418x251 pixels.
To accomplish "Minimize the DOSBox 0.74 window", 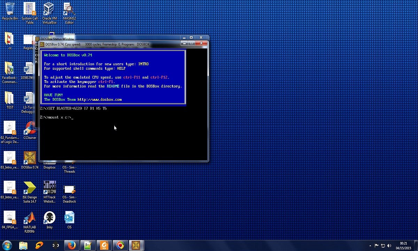I will (185, 43).
